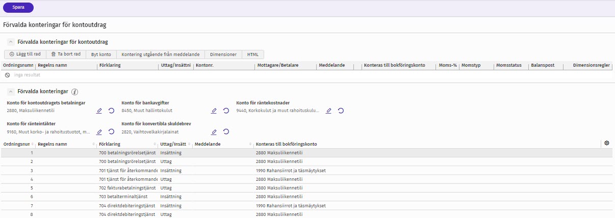Show info for Förvalda konteringar section
Screen dimensions: 615x218
74,92
